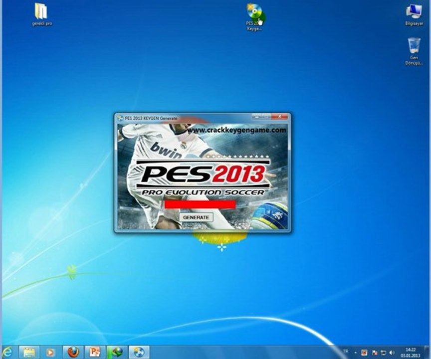Click the PES 2013 KEYGEN title bar icon

(120, 118)
